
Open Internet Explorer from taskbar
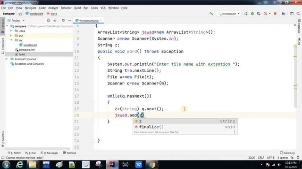coord(20,165)
